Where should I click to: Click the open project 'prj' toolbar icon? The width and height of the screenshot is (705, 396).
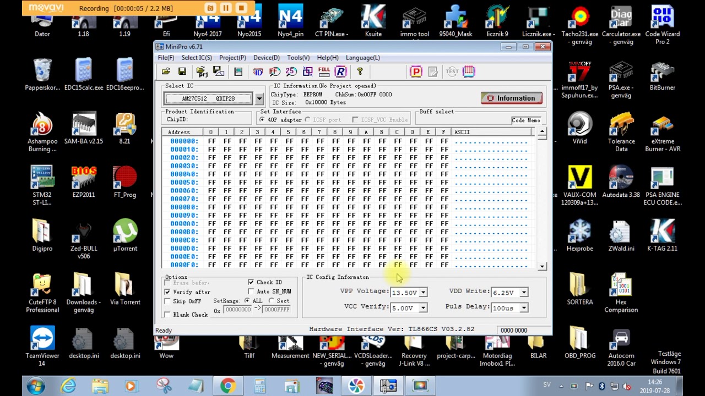(x=202, y=71)
